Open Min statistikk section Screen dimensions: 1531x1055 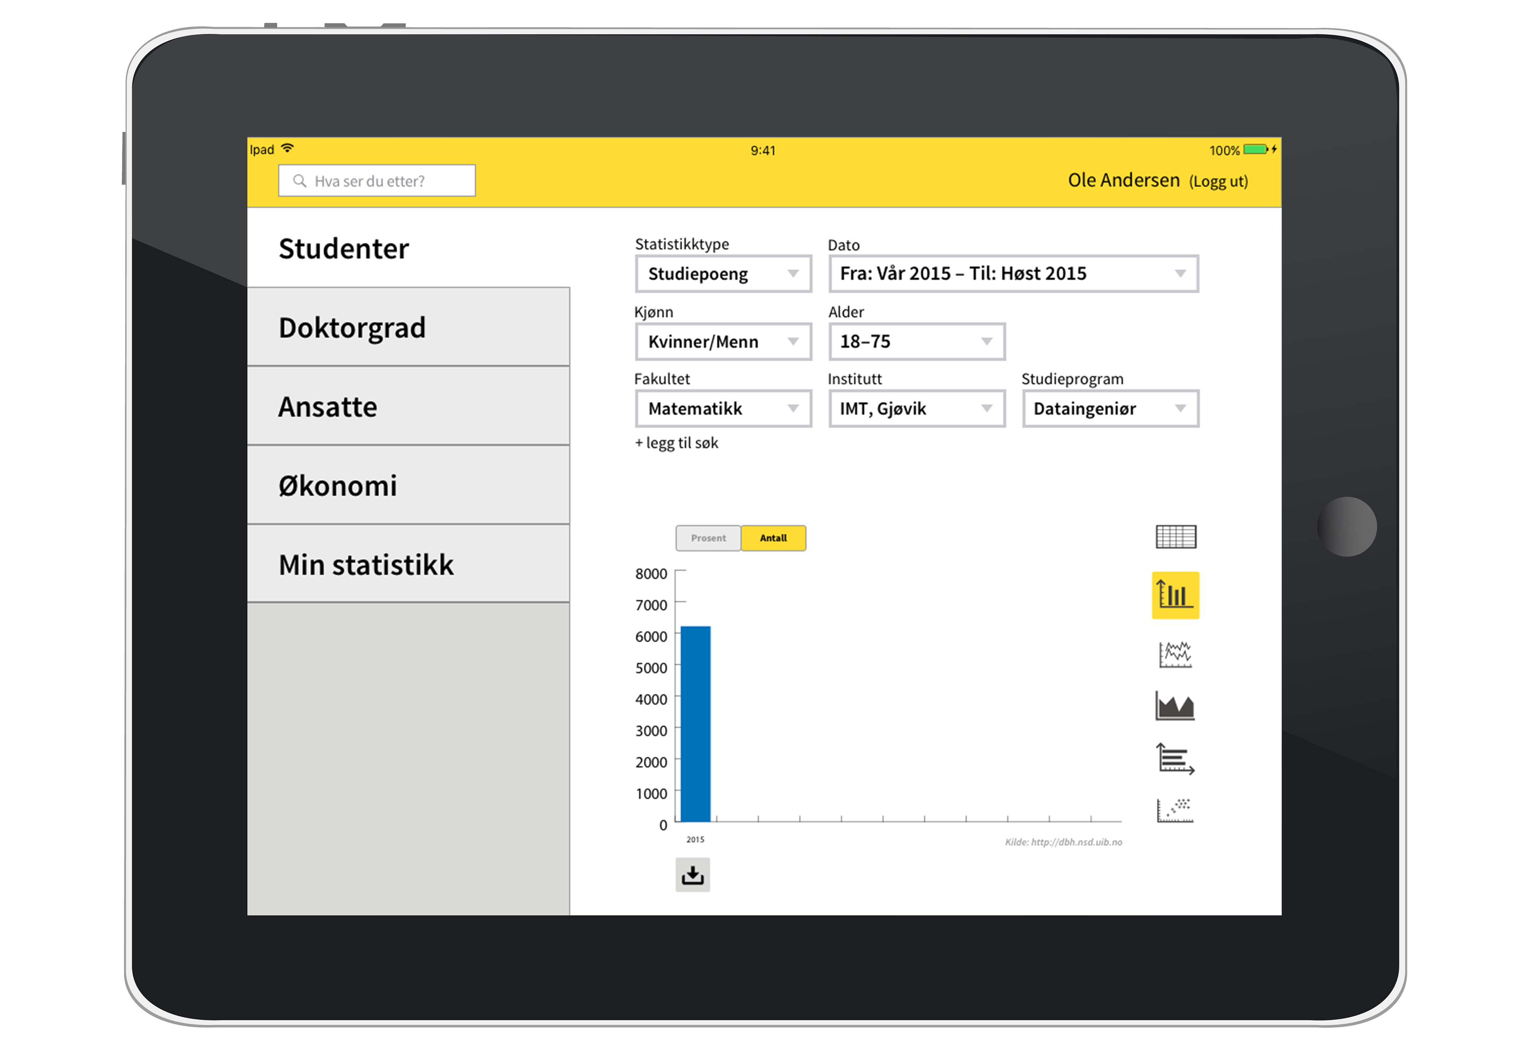click(x=408, y=564)
